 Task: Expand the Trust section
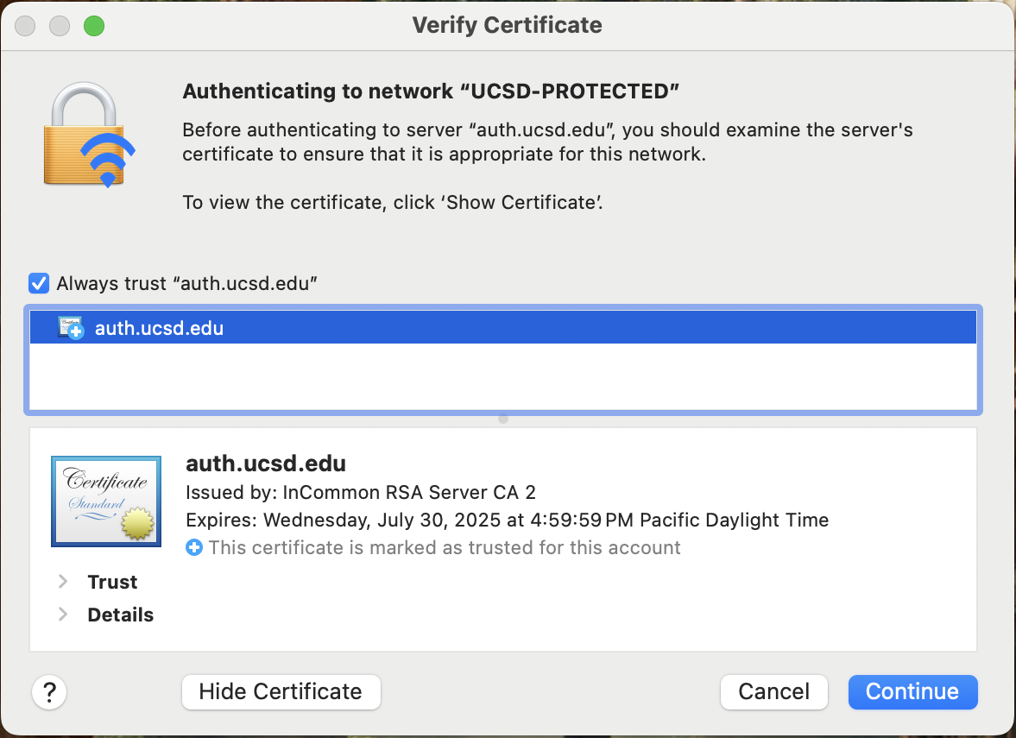(x=63, y=582)
